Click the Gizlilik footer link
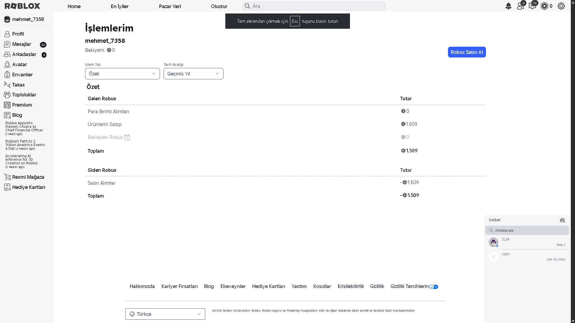The height and width of the screenshot is (323, 575). tap(377, 286)
